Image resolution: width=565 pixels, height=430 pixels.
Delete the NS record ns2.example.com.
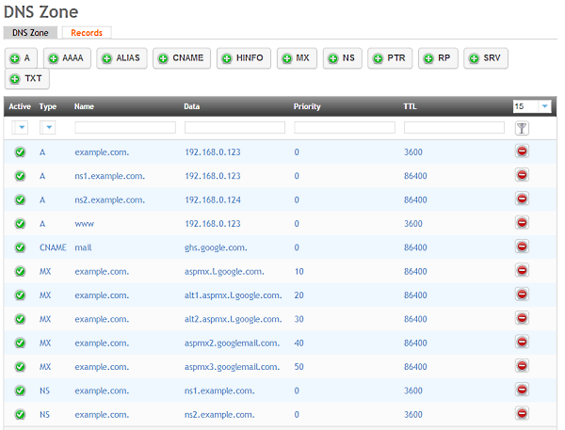[x=522, y=413]
